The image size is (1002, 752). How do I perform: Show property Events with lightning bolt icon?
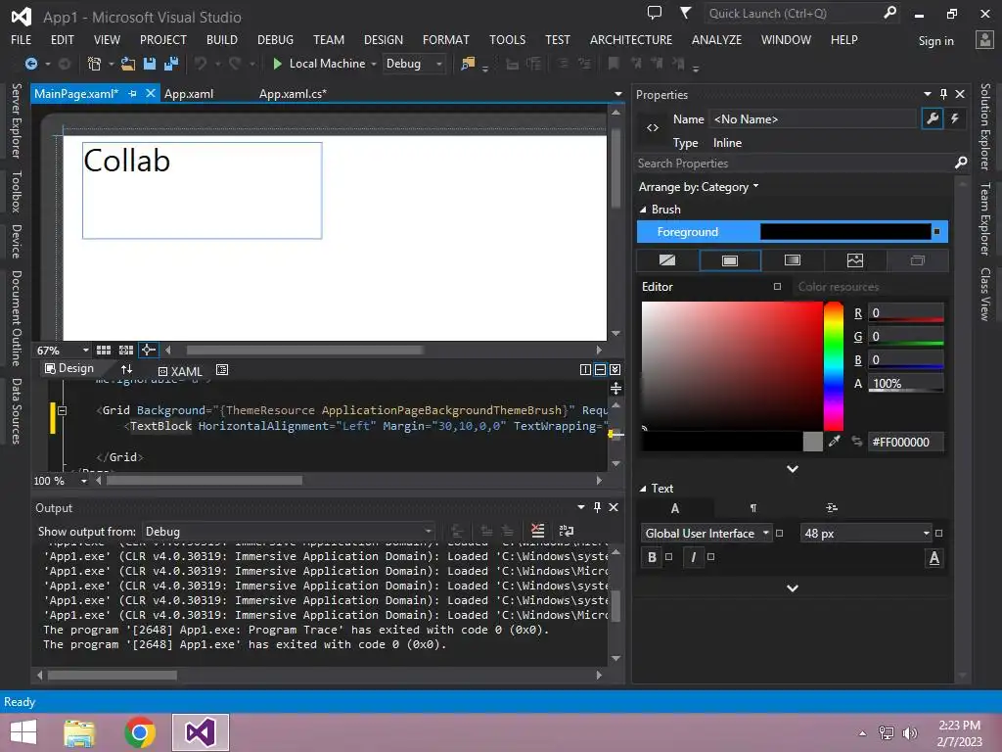(955, 118)
